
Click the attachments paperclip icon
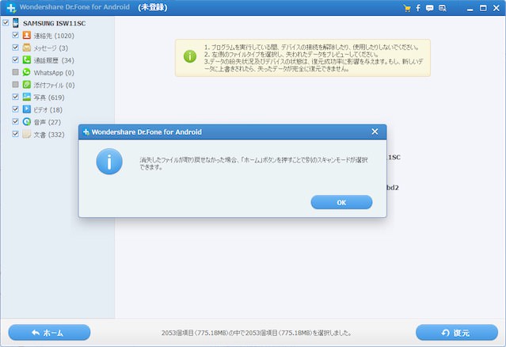27,85
